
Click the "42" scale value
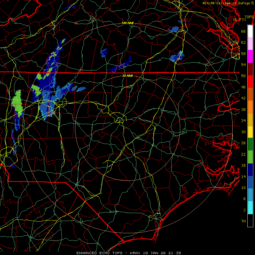pyautogui.click(x=243, y=98)
